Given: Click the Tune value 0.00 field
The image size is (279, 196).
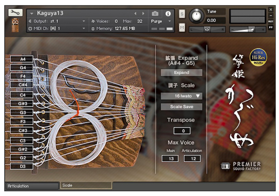Looking at the screenshot, I should coord(215,20).
